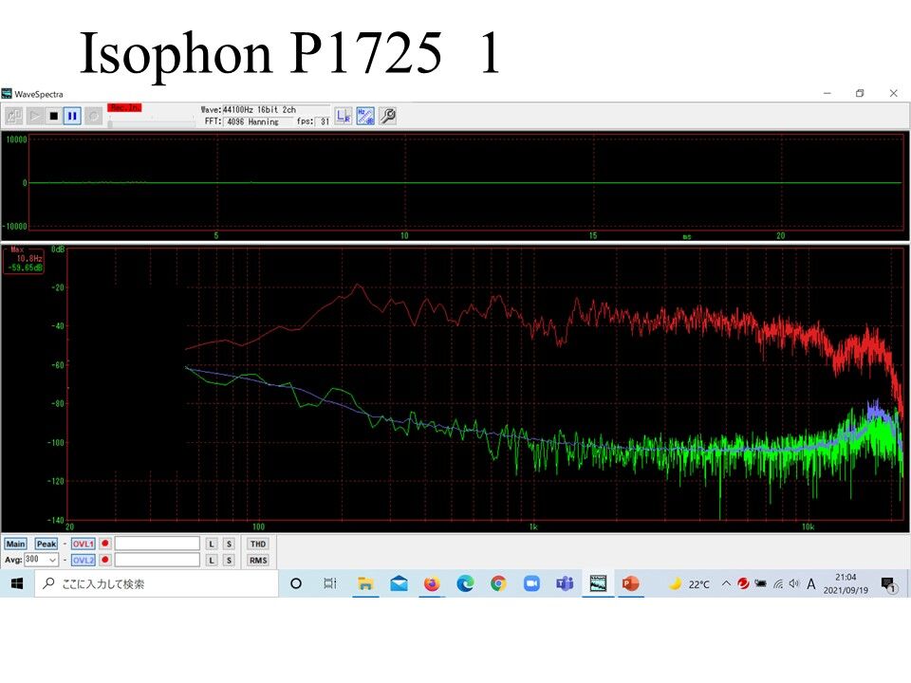Toggle the Hz/dB axis scale icon
911x683 pixels.
click(365, 116)
